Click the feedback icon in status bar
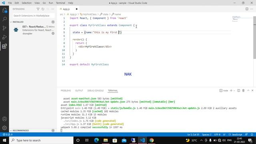Screen dimensions: 256x144 246,134
